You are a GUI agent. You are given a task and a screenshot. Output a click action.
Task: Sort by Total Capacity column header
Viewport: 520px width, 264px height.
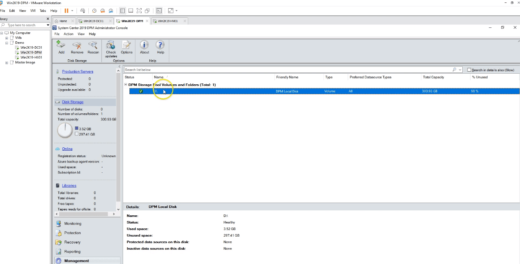click(433, 77)
